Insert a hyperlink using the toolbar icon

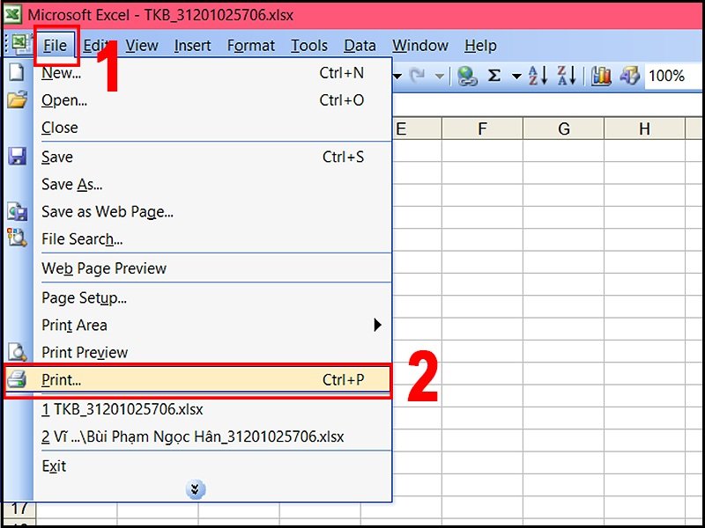(465, 75)
